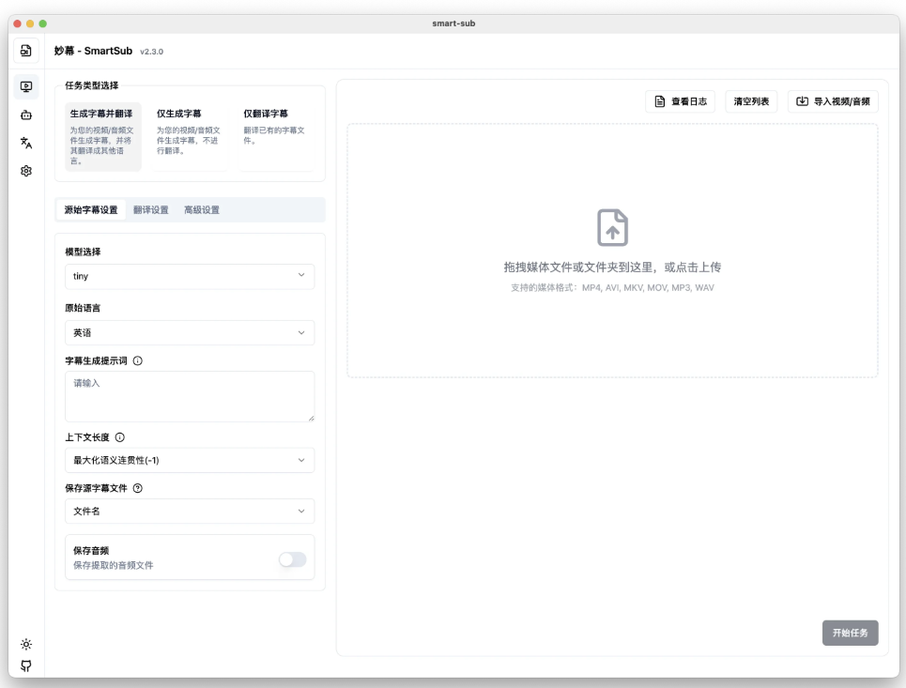Switch to the 翻译设置 tab

click(x=151, y=209)
